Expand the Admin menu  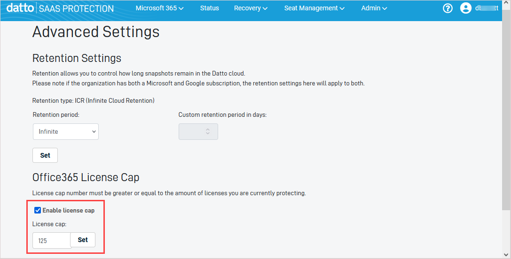point(374,8)
